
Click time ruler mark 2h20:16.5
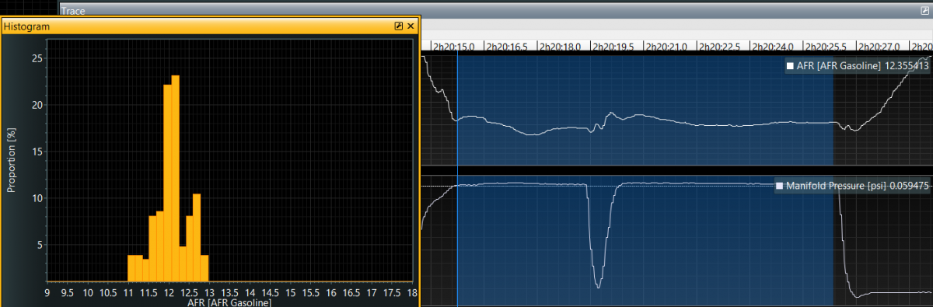click(x=507, y=47)
